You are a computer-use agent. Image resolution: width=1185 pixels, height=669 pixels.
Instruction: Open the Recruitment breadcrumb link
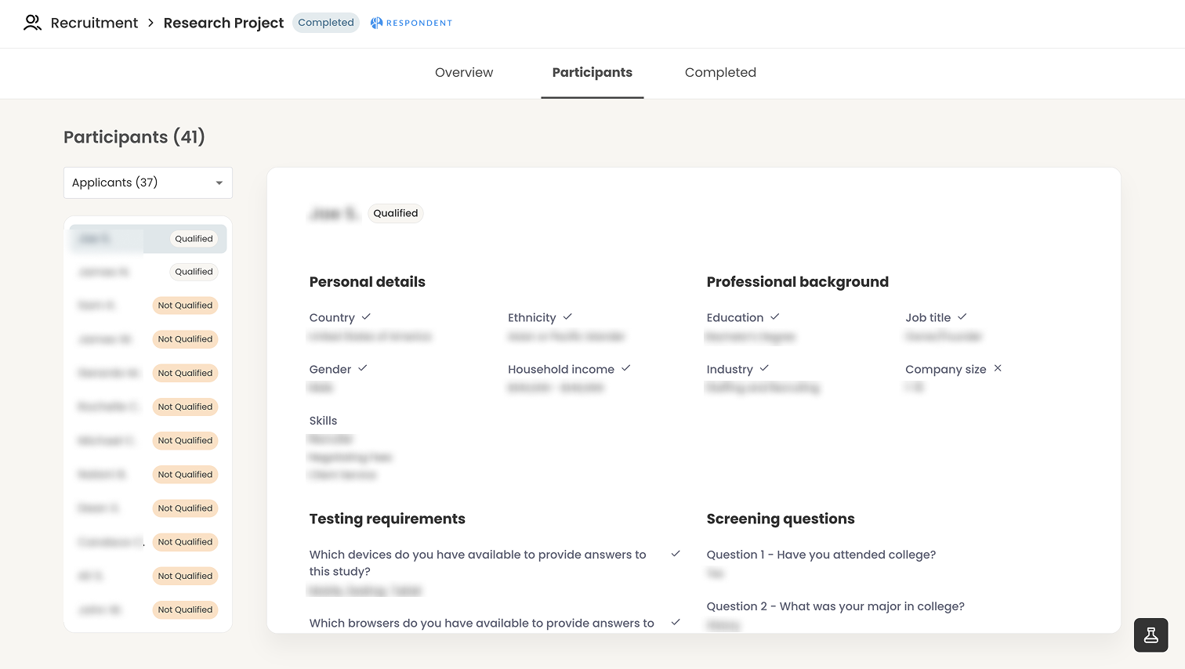pos(94,23)
